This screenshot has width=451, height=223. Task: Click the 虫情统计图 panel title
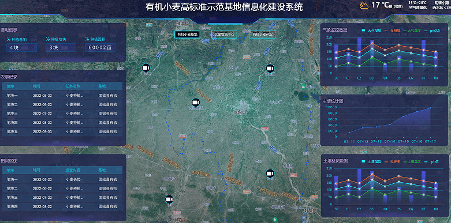[333, 101]
